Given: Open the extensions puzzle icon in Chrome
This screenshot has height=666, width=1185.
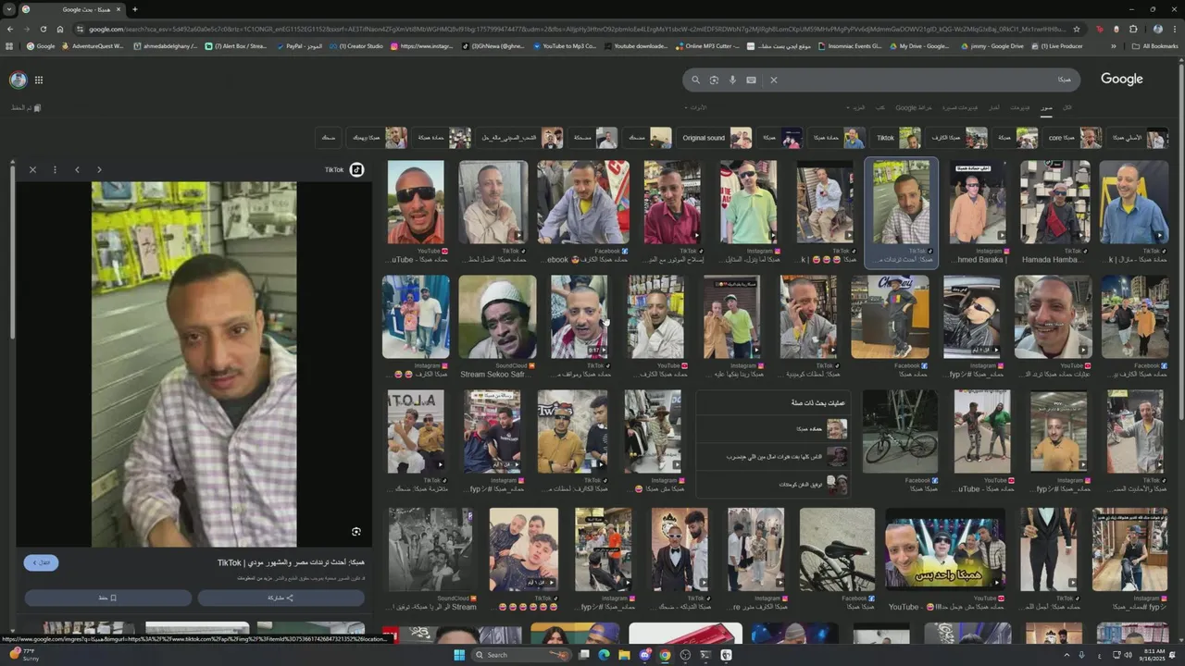Looking at the screenshot, I should [1133, 29].
